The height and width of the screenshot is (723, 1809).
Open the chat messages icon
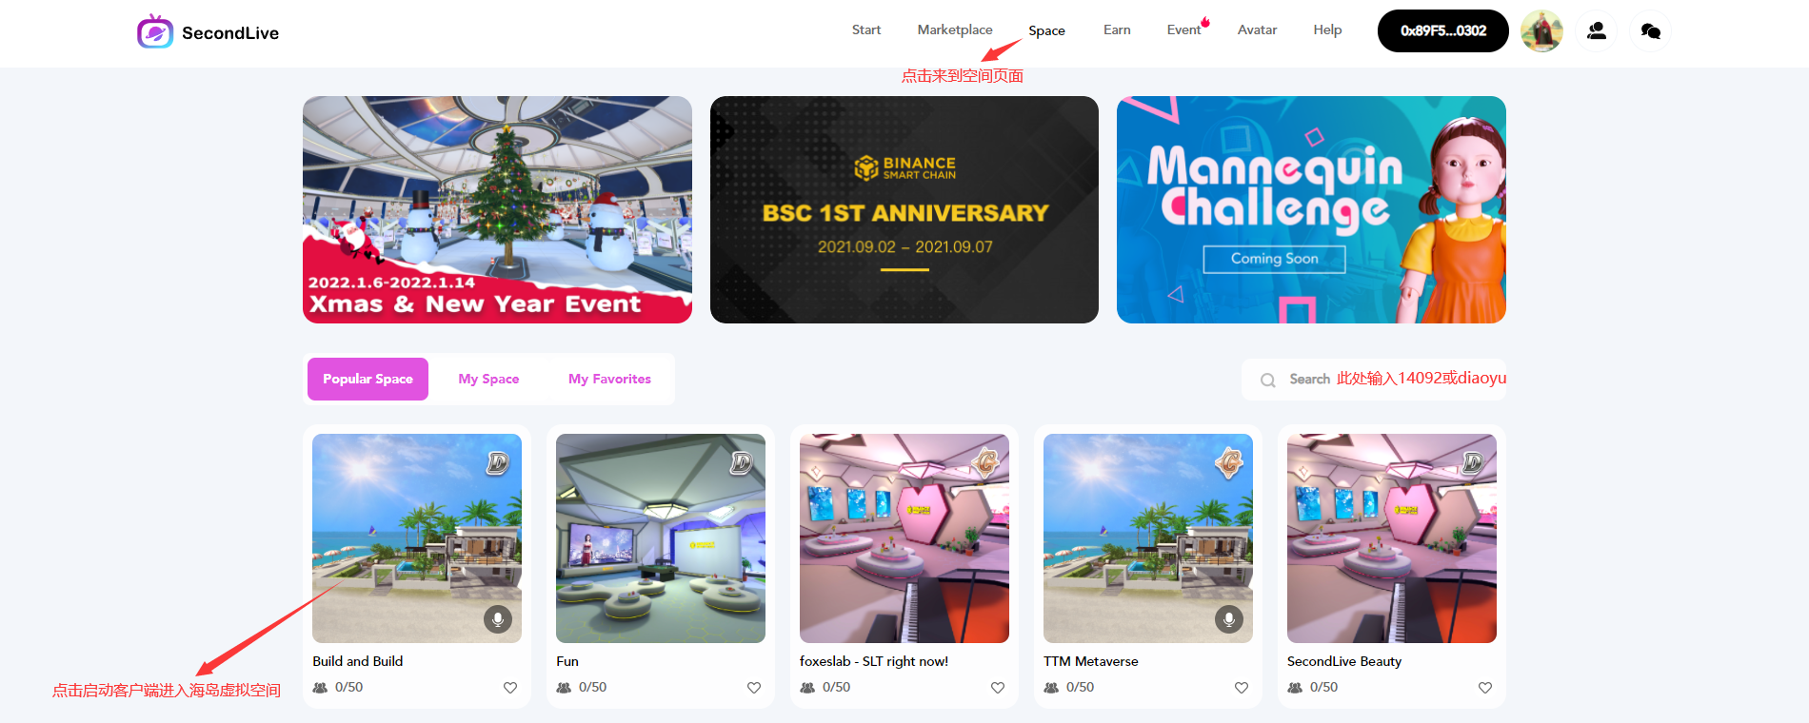[1651, 30]
